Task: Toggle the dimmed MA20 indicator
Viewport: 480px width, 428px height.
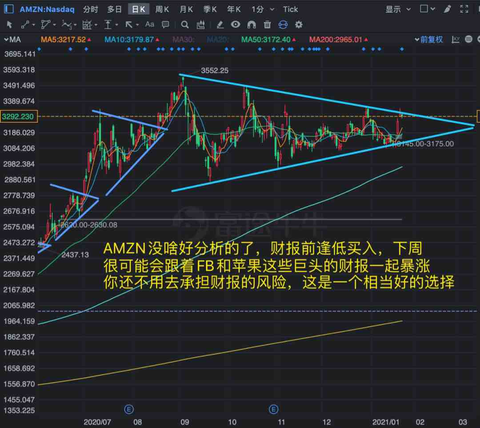Action: (x=218, y=40)
